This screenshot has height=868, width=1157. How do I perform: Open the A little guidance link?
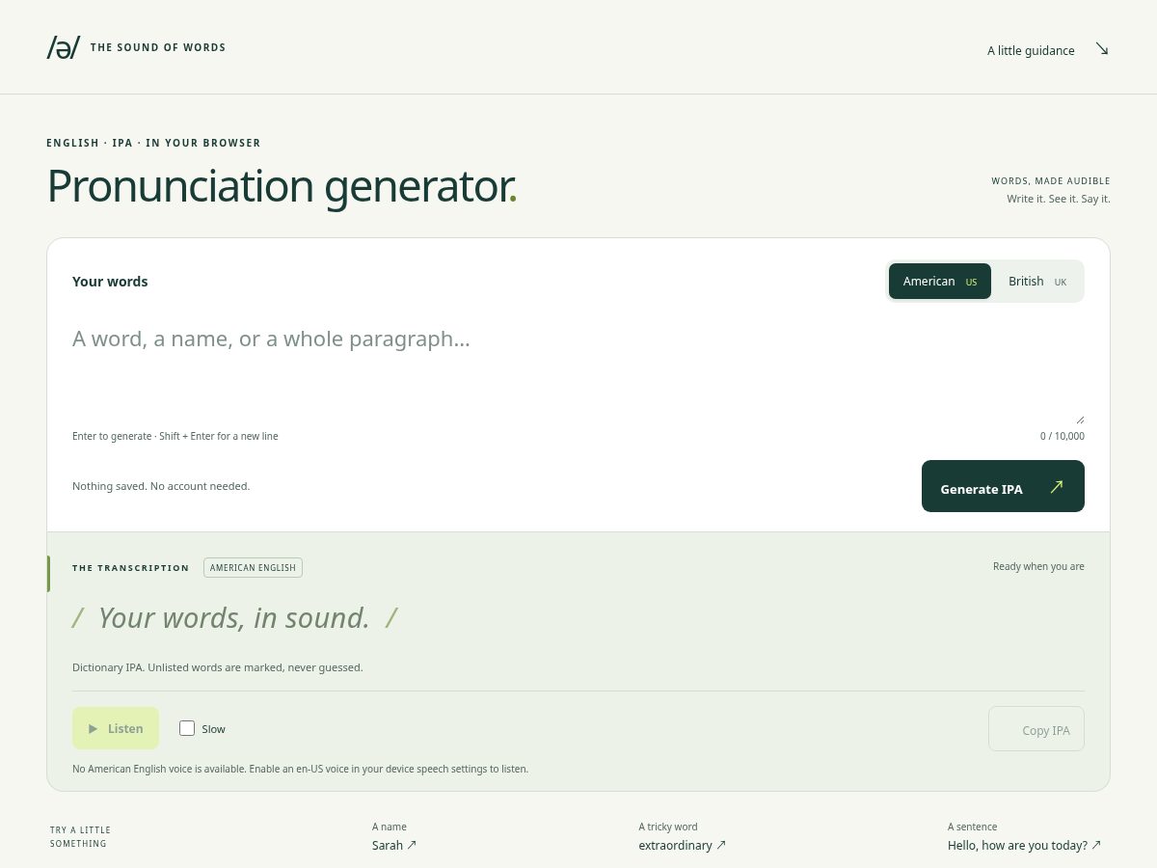(x=1048, y=50)
